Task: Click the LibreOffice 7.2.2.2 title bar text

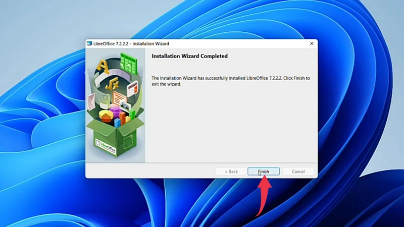Action: [x=131, y=44]
